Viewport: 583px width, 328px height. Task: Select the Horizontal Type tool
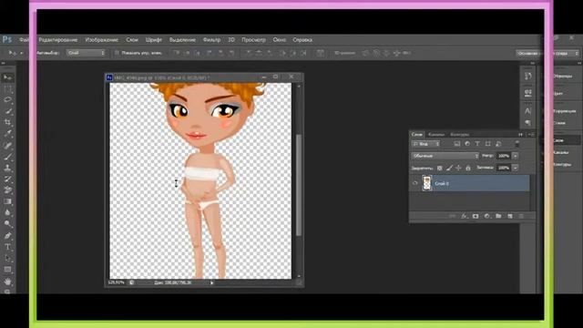click(7, 247)
